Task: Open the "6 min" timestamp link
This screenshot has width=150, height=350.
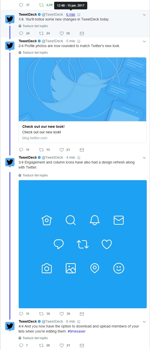Action: tap(71, 14)
